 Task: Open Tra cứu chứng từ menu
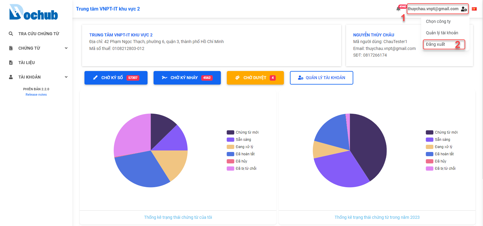point(39,34)
